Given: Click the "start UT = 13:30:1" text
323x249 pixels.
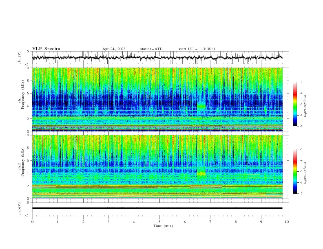Looking at the screenshot, I should point(197,49).
